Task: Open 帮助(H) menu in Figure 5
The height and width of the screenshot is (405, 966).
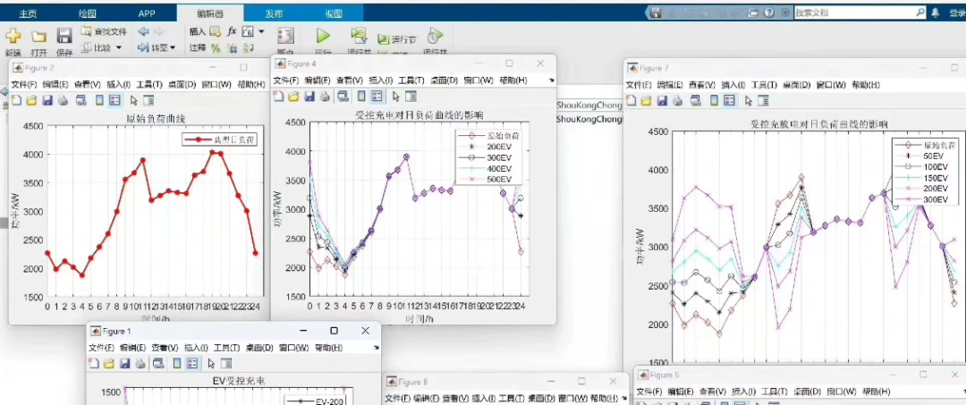Action: click(x=876, y=392)
